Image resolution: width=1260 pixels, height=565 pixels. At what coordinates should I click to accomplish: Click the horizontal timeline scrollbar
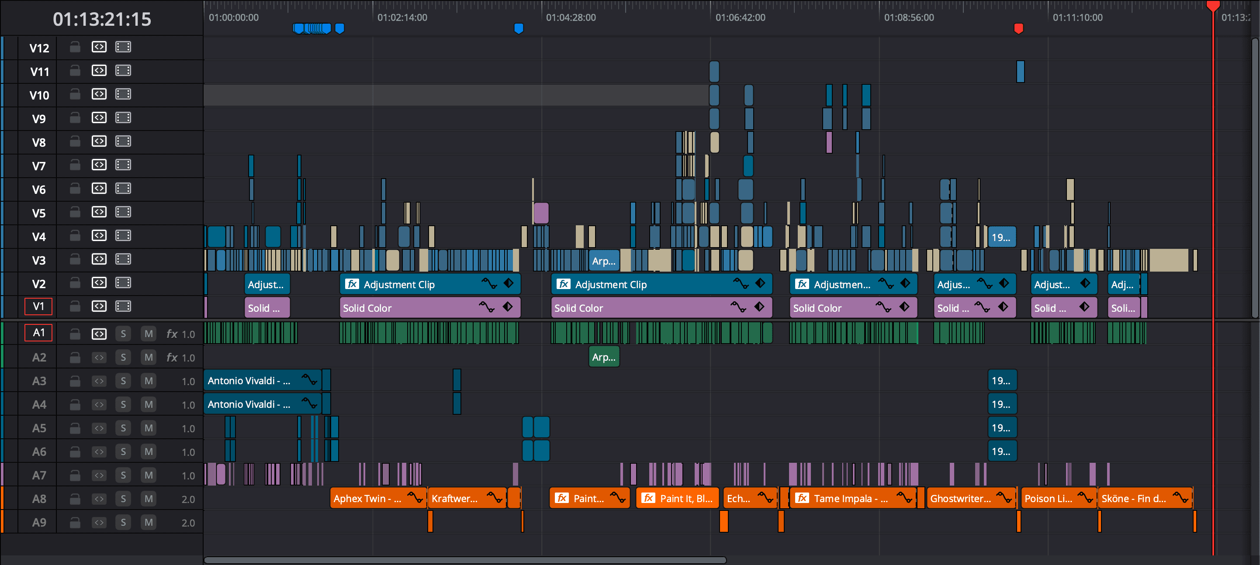point(465,560)
